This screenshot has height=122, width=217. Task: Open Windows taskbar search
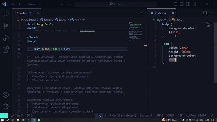point(7,120)
